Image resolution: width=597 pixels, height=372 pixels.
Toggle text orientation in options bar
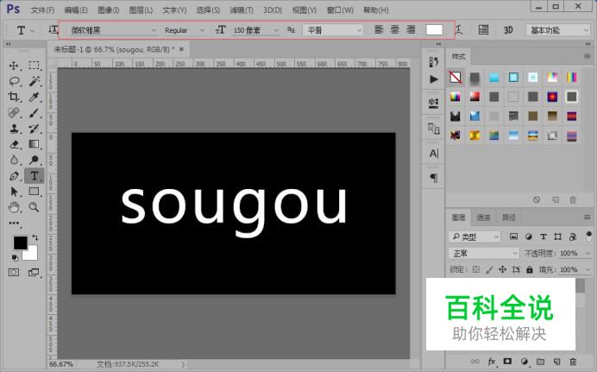[x=53, y=29]
